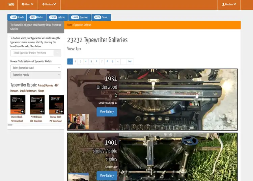Click PDF Download under the third book cover

pyautogui.click(x=56, y=121)
